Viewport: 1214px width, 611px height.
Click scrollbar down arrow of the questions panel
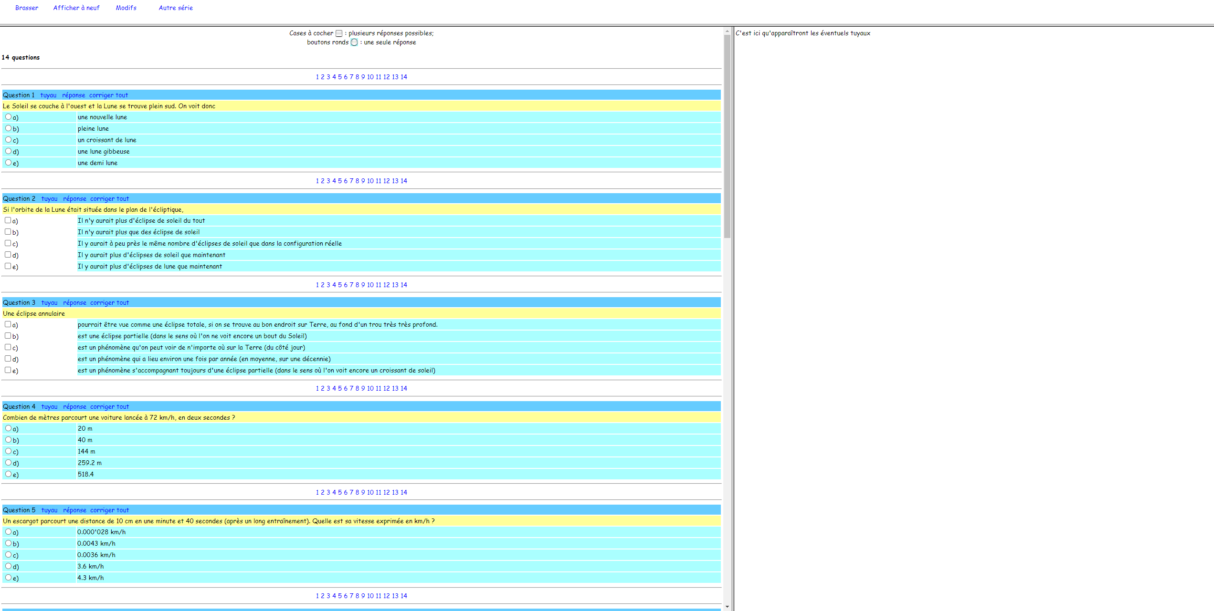click(x=727, y=607)
